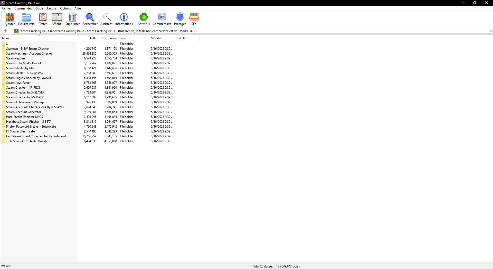Screen dimensions: 493x269
Task: Sort by the CRC32 column header
Action: tap(187, 38)
